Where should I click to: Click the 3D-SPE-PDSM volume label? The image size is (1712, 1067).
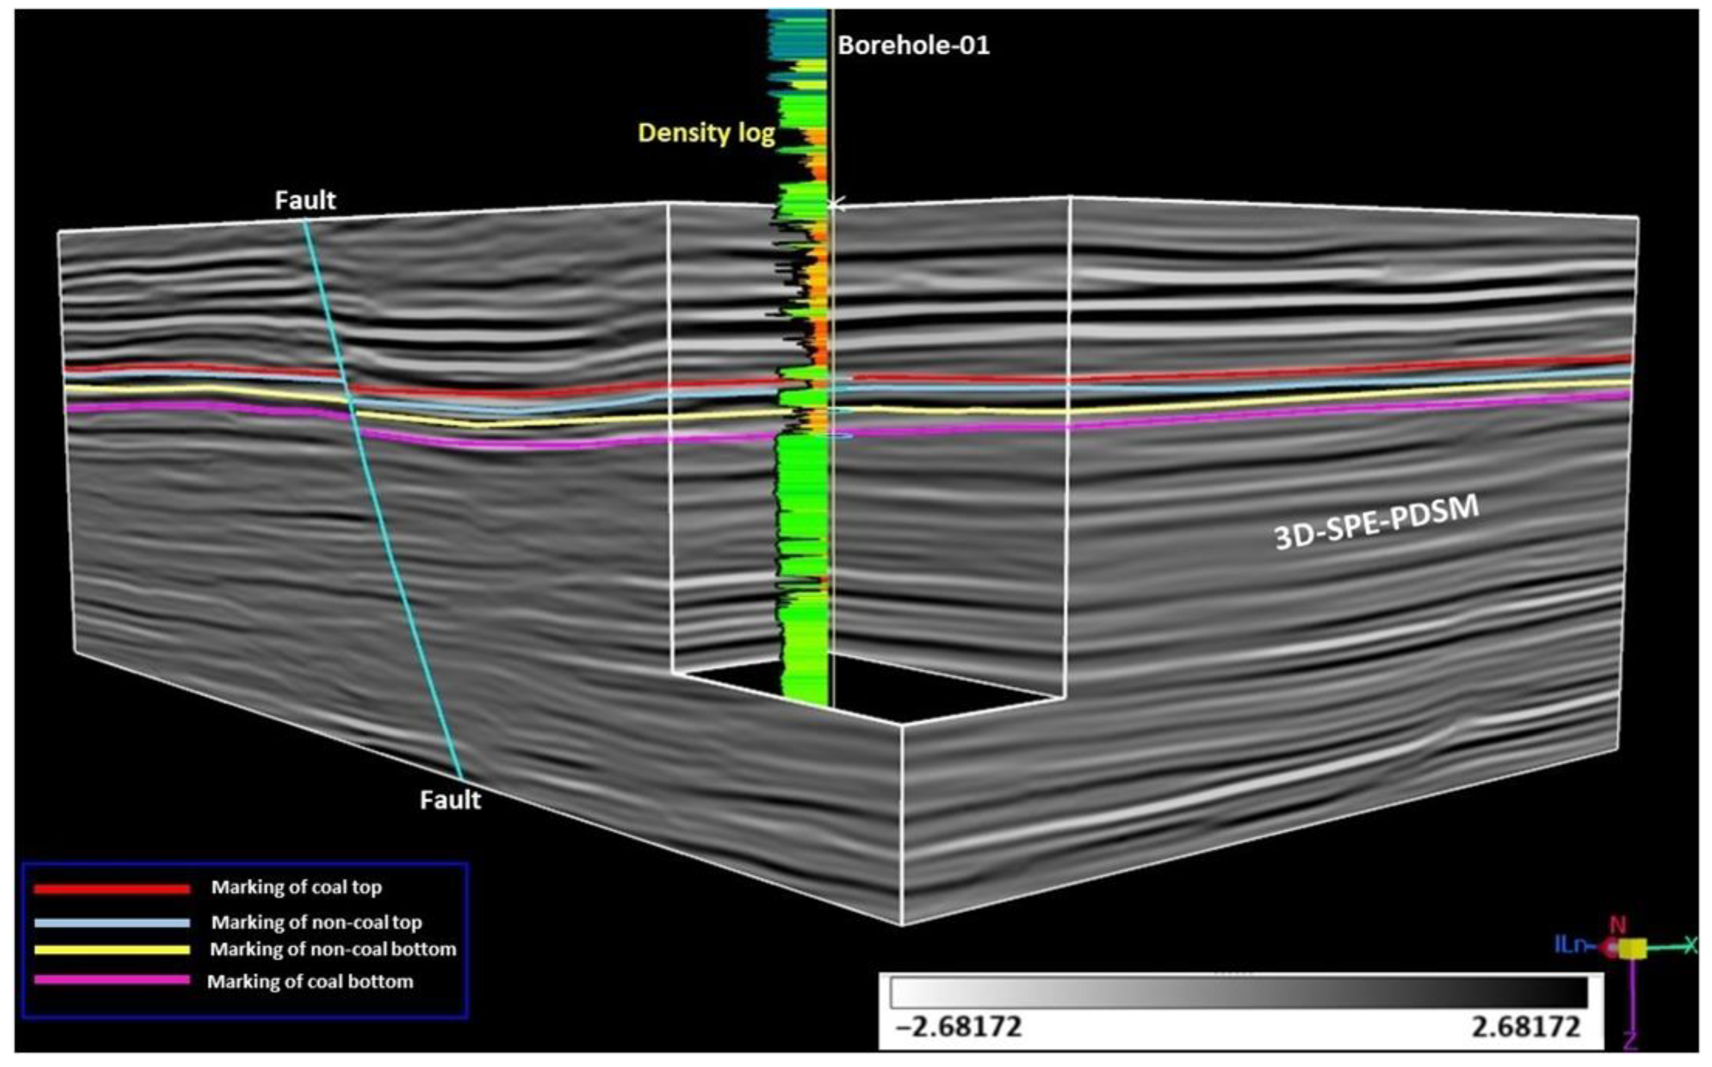tap(1376, 522)
